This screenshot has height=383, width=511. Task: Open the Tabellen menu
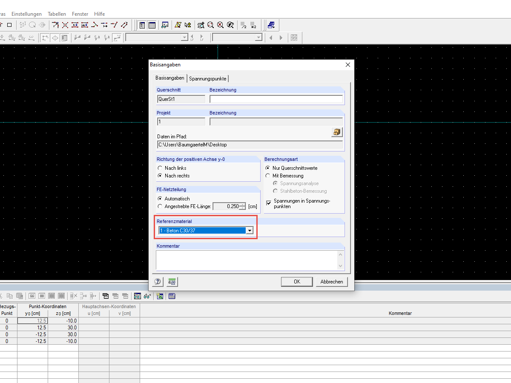pos(57,14)
